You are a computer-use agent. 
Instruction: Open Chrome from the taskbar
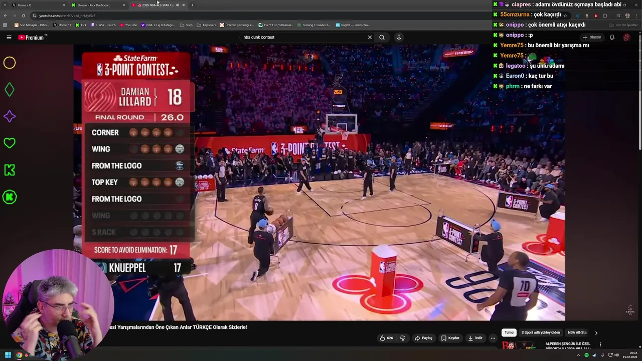19,355
